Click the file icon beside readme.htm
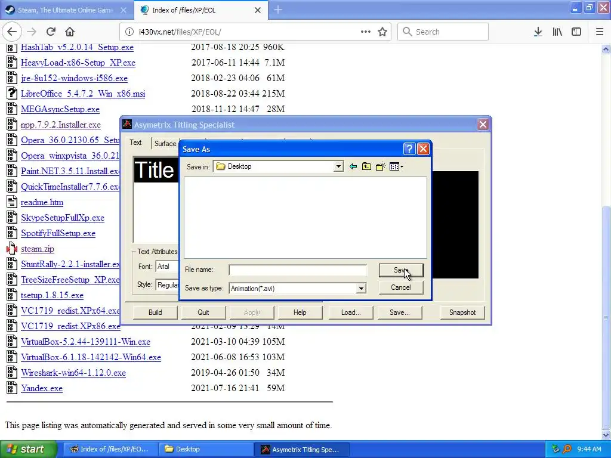The height and width of the screenshot is (458, 611). (12, 202)
